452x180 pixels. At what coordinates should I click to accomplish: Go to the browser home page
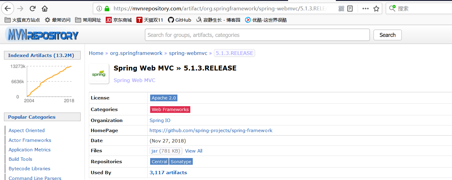pyautogui.click(x=45, y=9)
